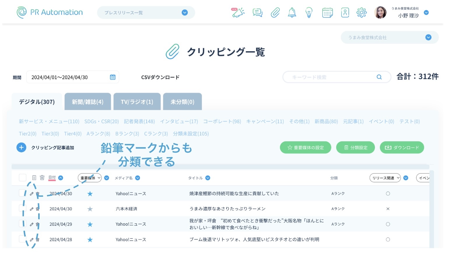449x254 pixels.
Task: Open the settings gear icon
Action: coord(361,13)
